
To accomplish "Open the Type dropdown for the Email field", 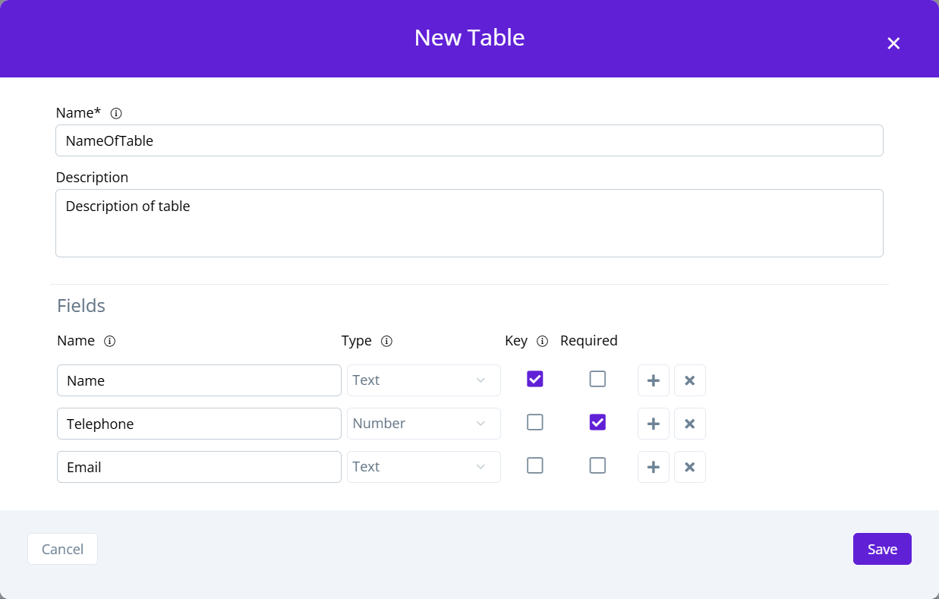I will [423, 466].
